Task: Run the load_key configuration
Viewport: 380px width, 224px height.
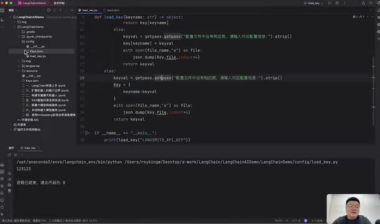Action: point(330,3)
